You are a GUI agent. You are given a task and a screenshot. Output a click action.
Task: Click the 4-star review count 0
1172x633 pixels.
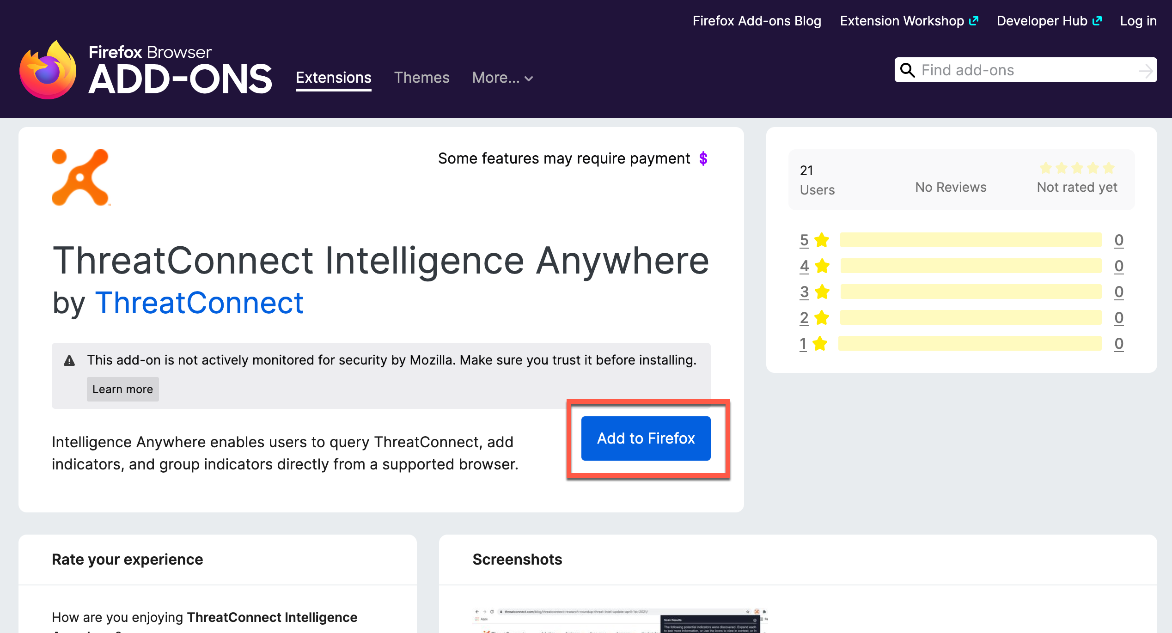pyautogui.click(x=1119, y=266)
